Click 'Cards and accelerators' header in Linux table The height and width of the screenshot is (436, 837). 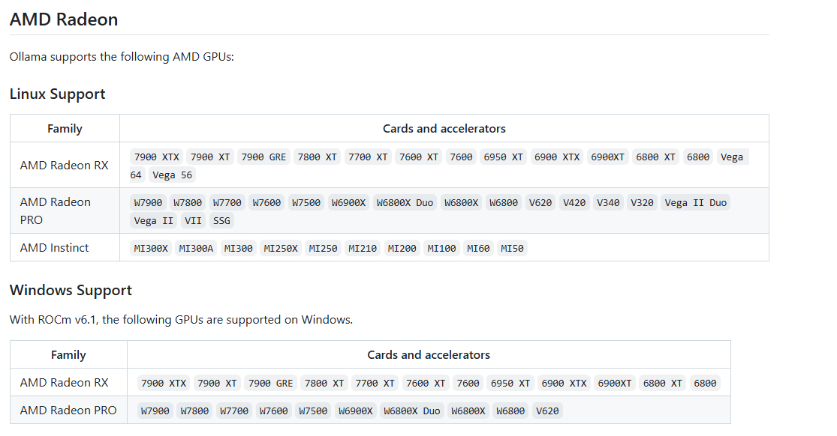coord(444,128)
